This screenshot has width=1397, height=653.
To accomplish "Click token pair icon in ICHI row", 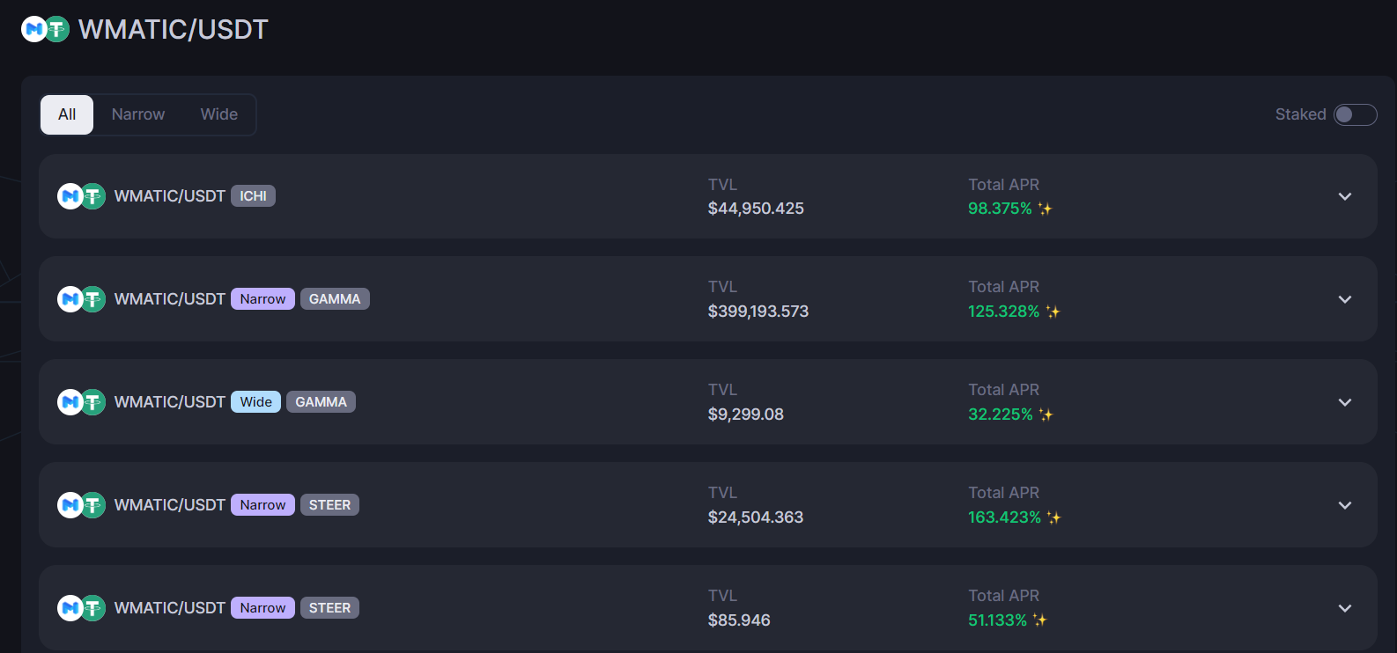I will pyautogui.click(x=81, y=196).
